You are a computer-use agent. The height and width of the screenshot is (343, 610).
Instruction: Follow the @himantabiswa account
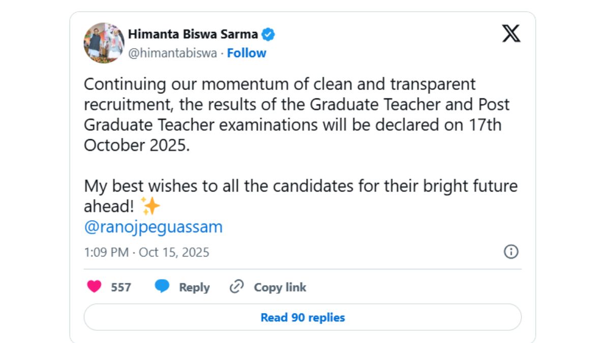click(x=247, y=53)
